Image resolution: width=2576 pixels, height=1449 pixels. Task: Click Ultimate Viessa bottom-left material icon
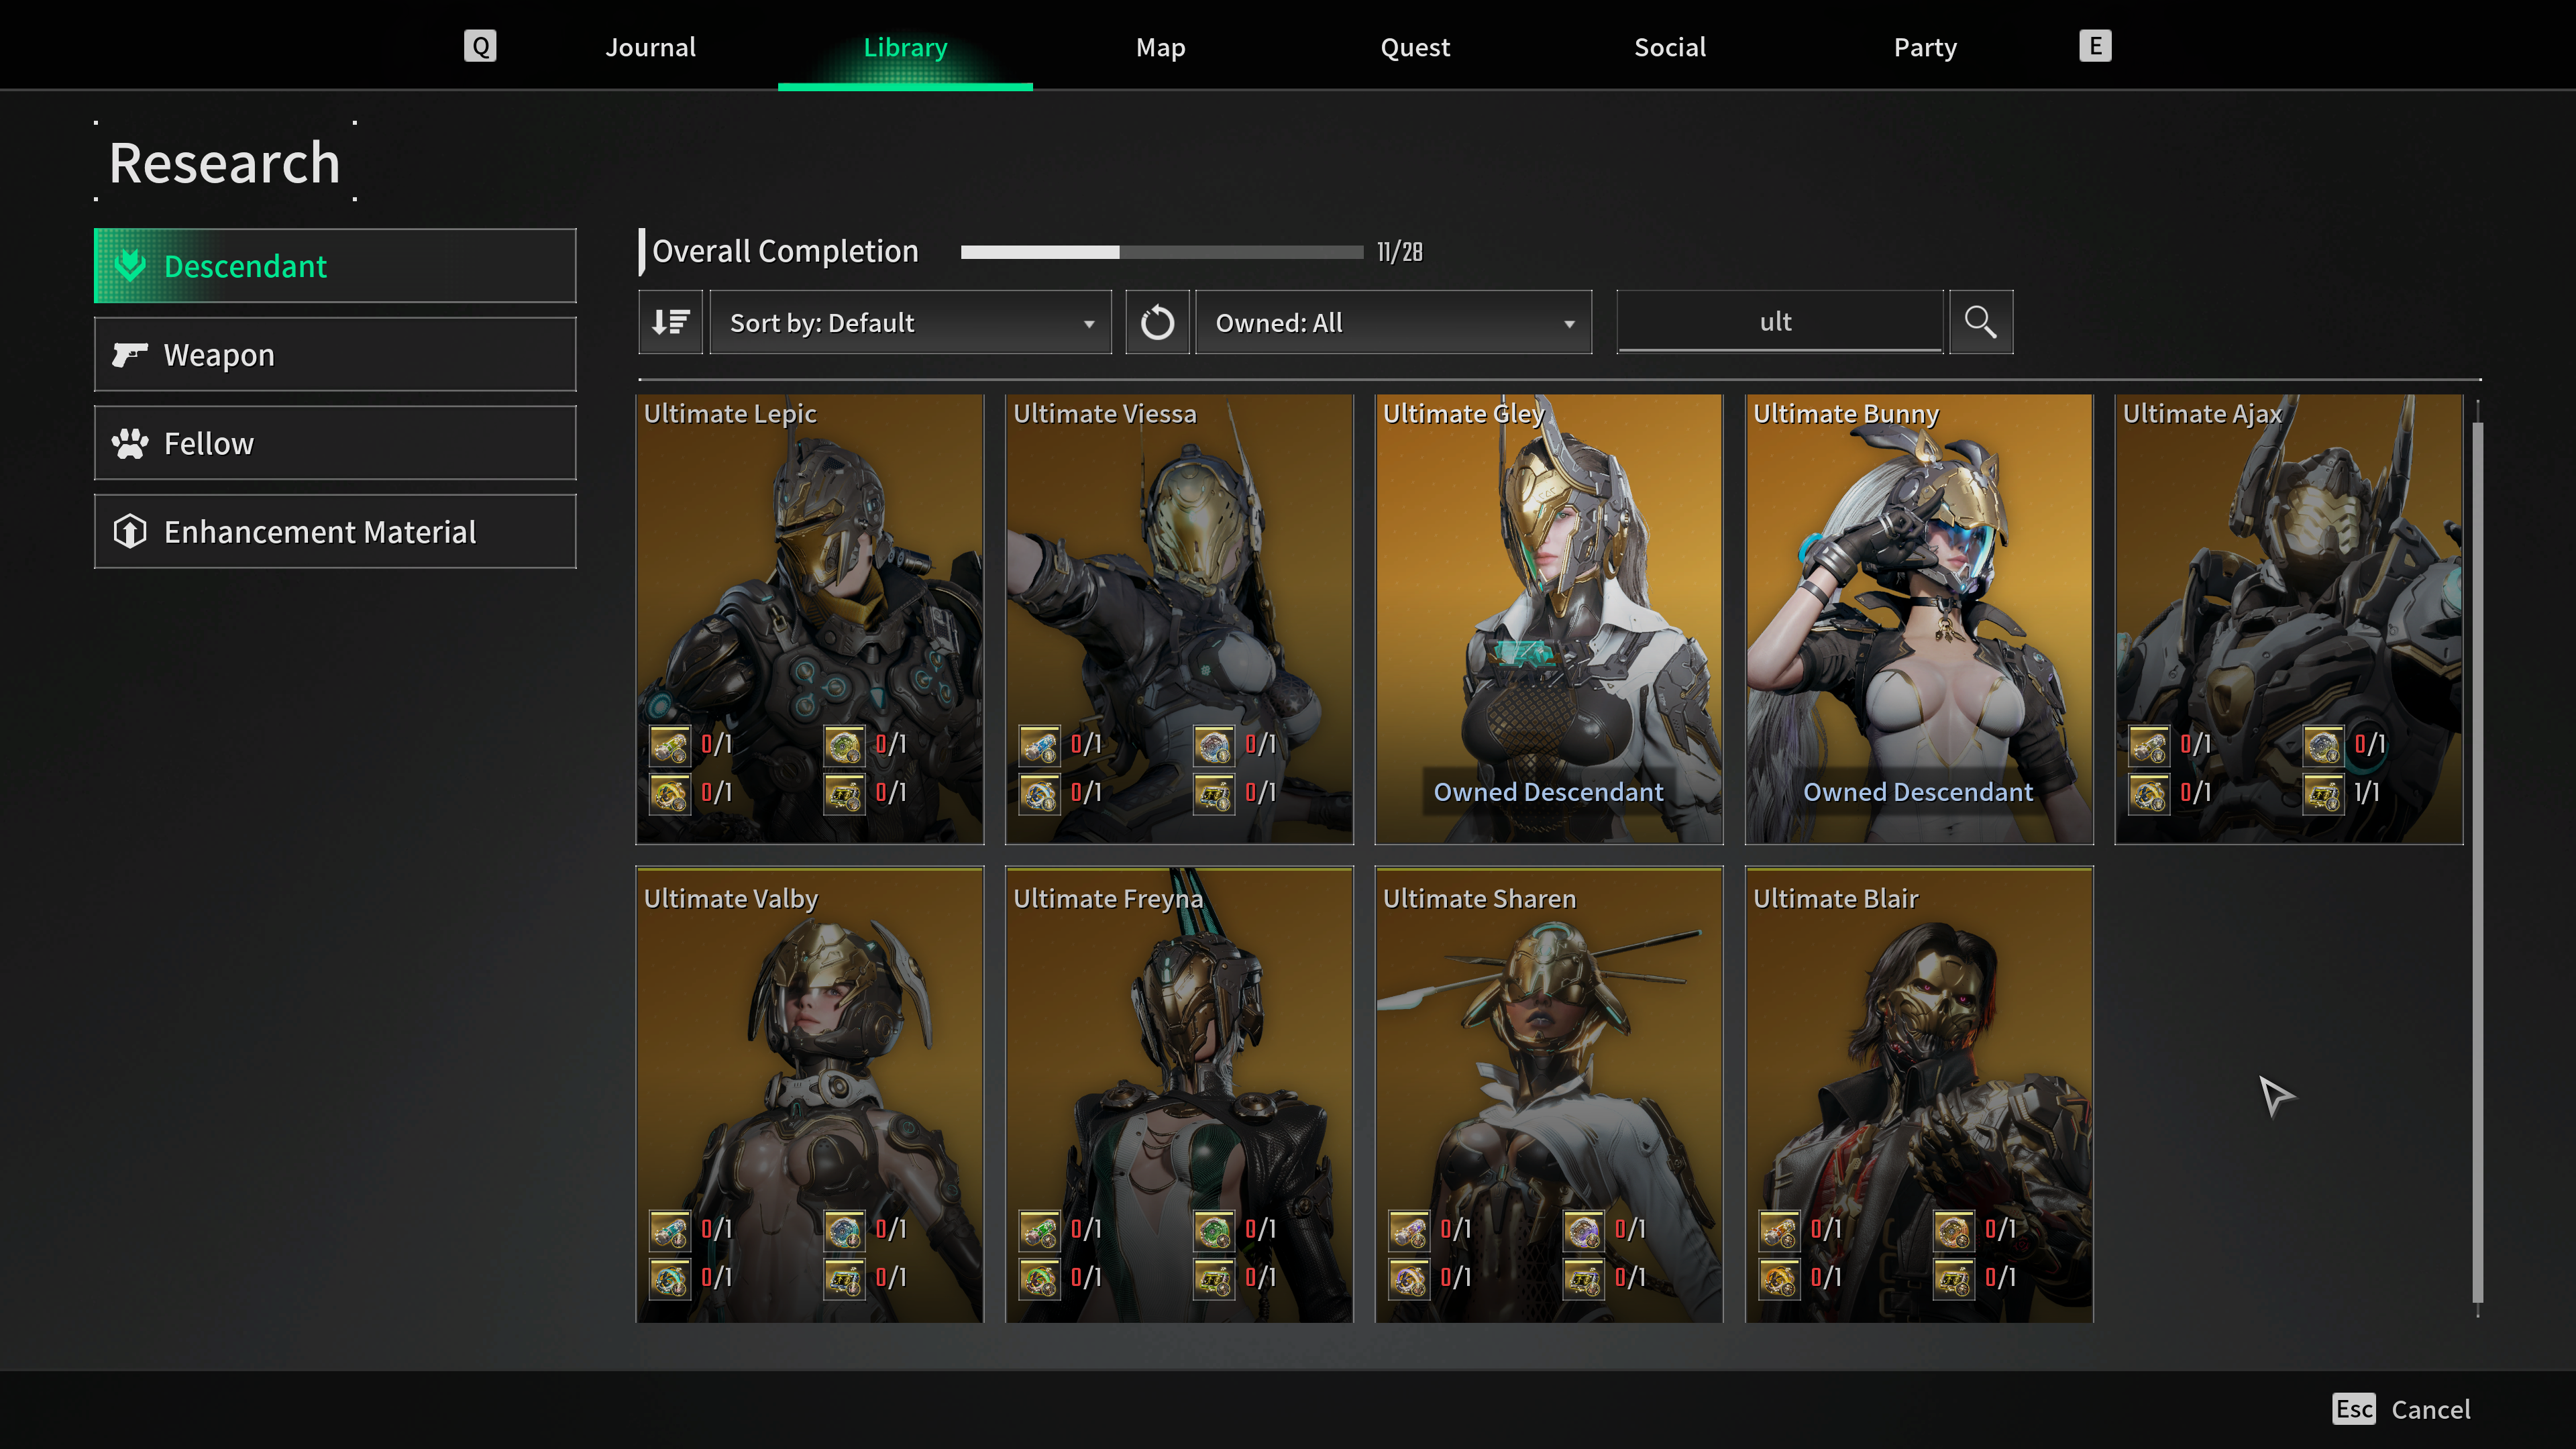[1039, 793]
